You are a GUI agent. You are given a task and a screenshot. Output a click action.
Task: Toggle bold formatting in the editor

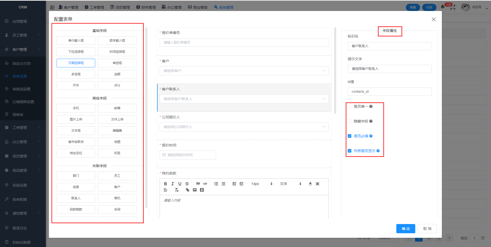pyautogui.click(x=166, y=184)
